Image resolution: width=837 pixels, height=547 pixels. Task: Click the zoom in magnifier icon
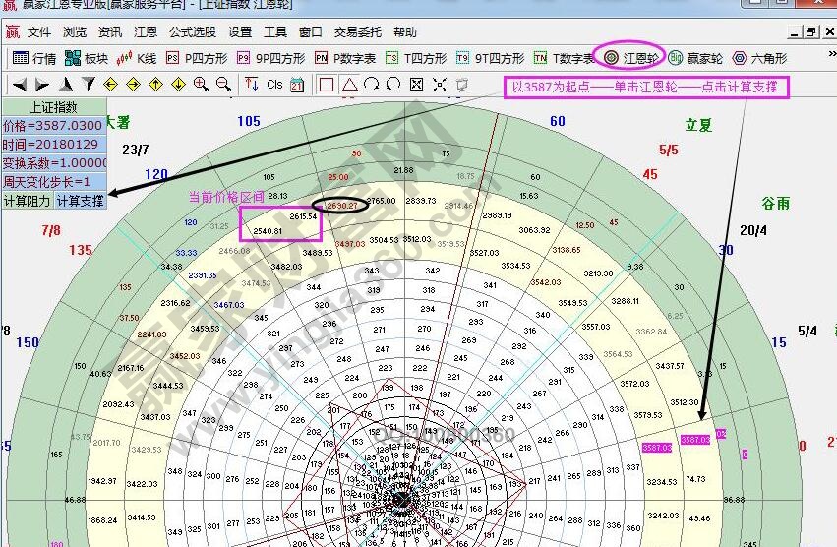(202, 85)
